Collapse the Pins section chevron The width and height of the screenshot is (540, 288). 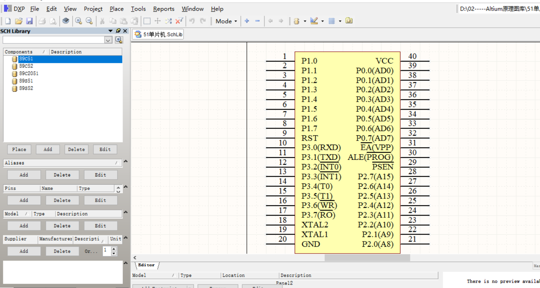coord(126,187)
